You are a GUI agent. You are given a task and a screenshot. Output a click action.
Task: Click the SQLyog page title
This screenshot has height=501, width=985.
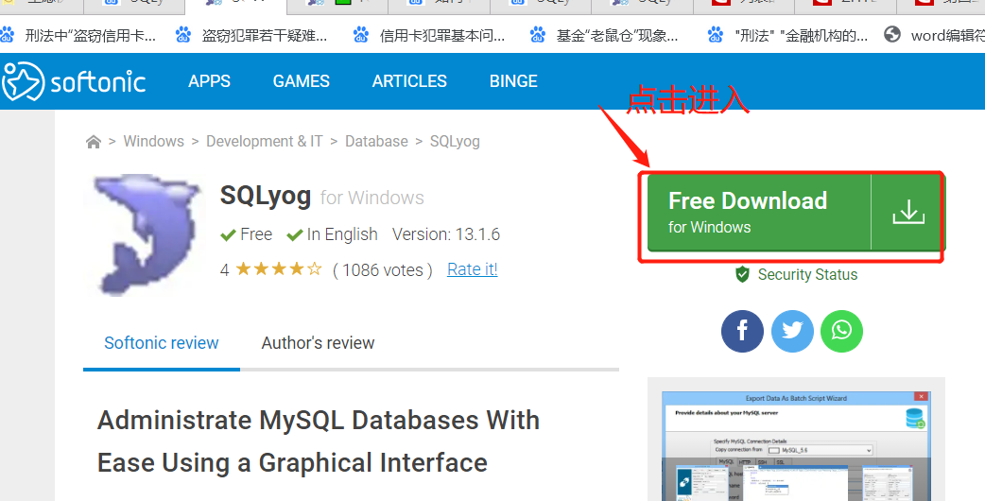click(266, 197)
